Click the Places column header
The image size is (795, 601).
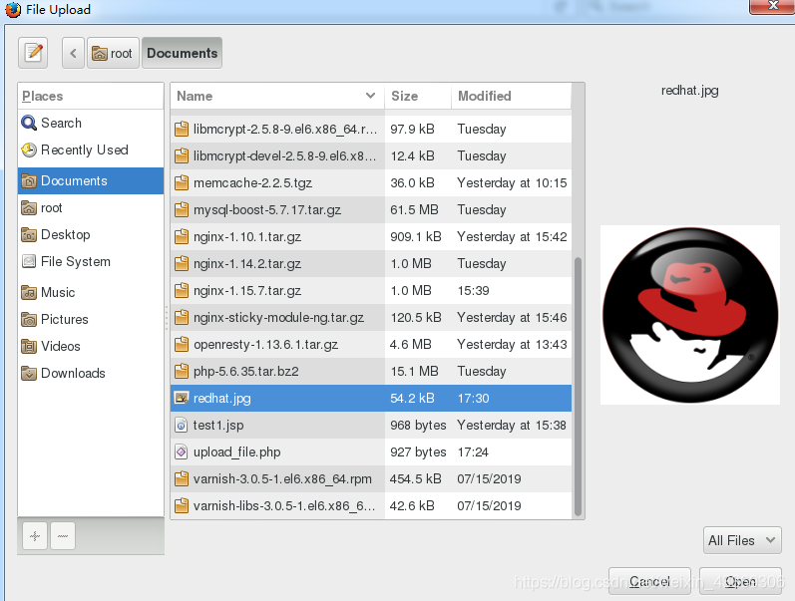click(x=91, y=96)
